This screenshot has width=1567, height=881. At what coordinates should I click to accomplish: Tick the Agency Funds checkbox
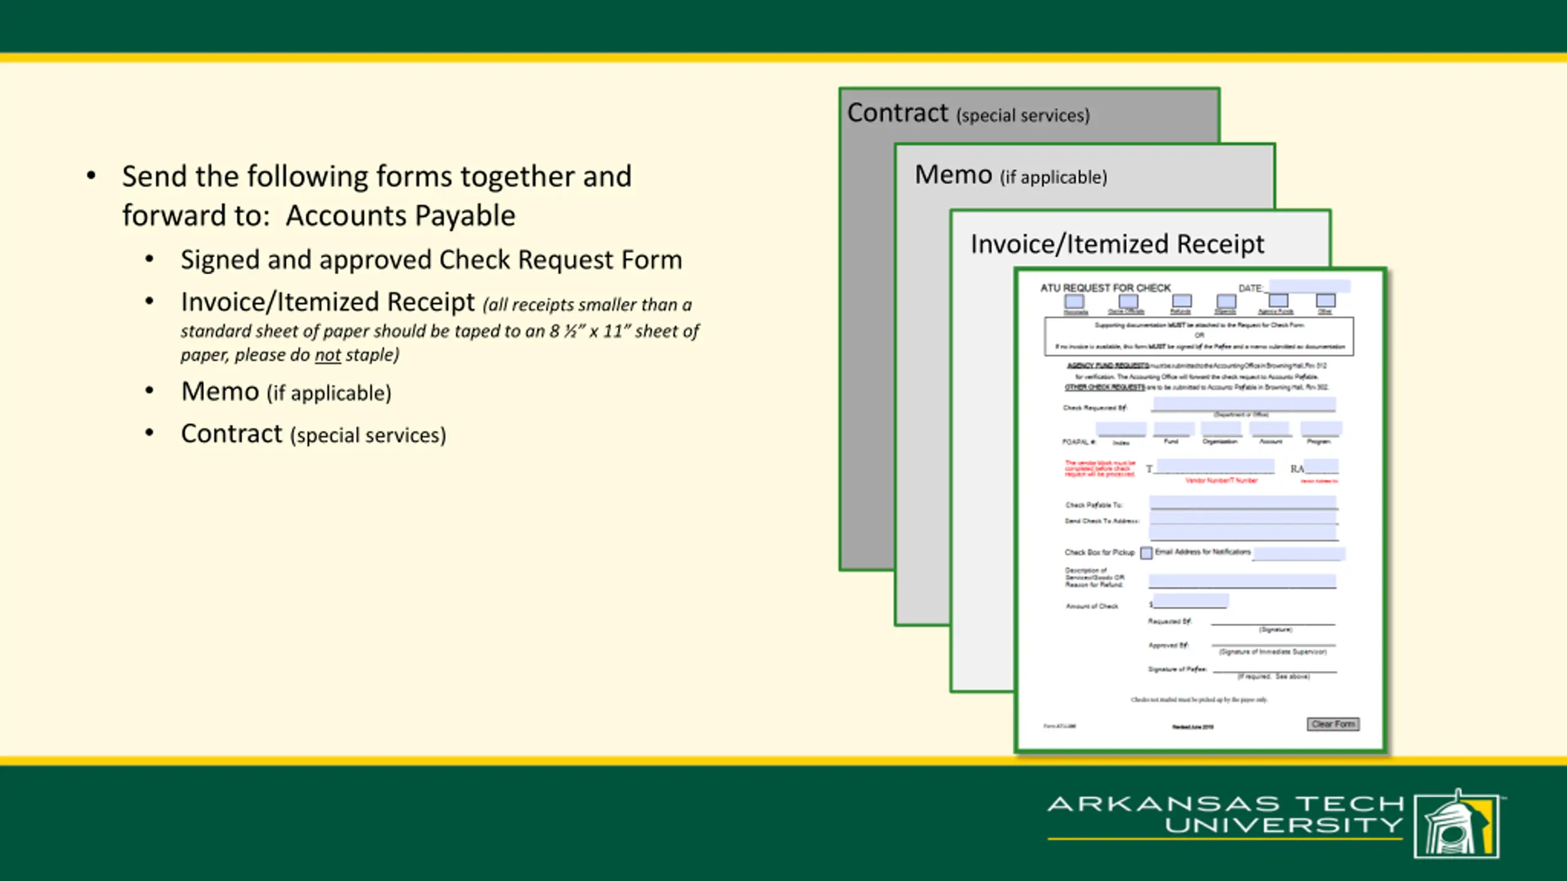click(x=1278, y=300)
